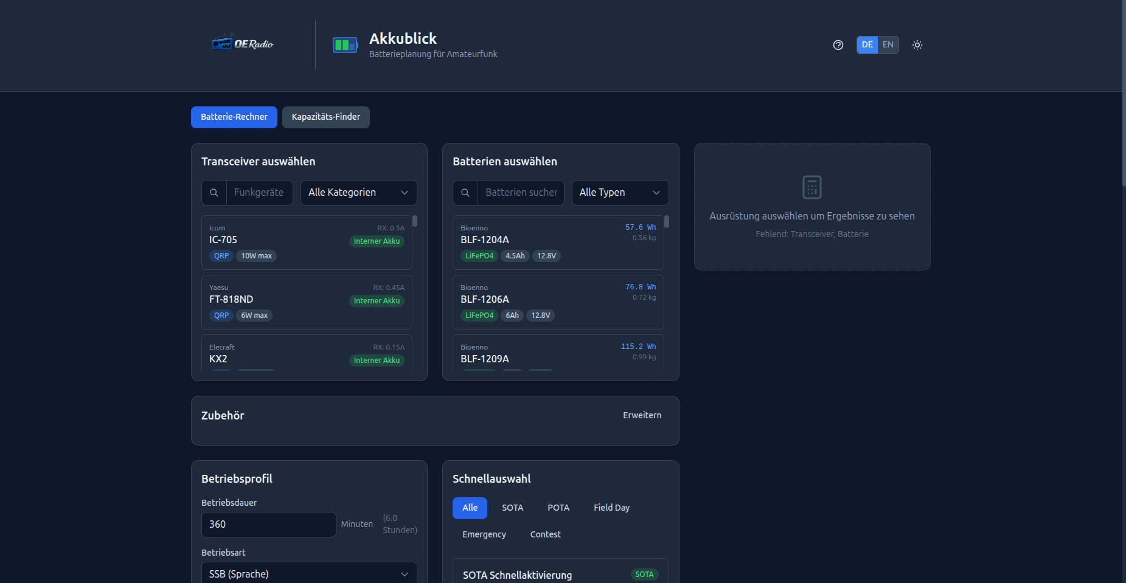Switch language to DE
Viewport: 1126px width, 583px height.
(867, 45)
